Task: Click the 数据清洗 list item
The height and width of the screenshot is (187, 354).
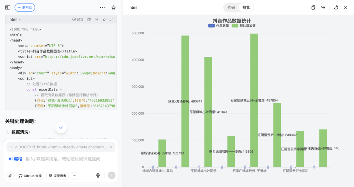Action: click(21, 132)
